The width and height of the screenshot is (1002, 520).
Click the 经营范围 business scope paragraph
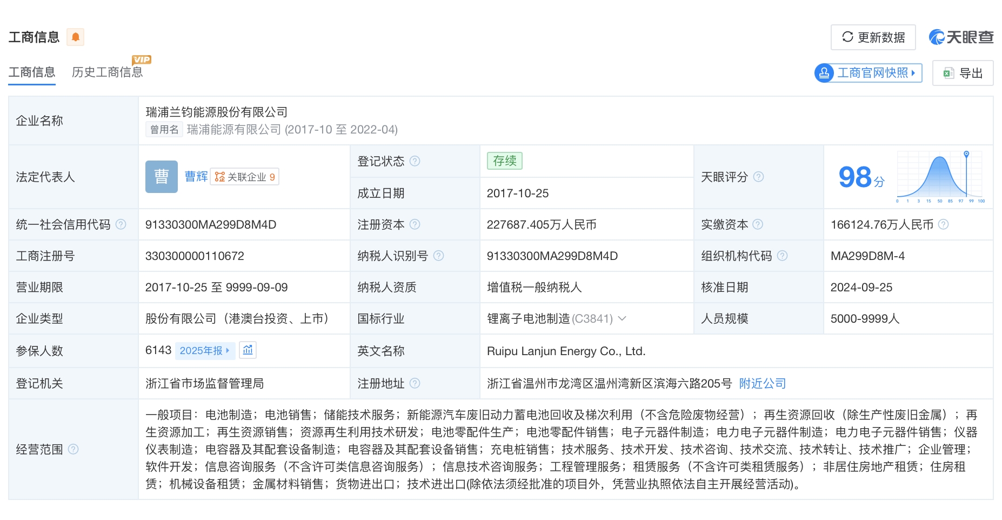pyautogui.click(x=561, y=449)
